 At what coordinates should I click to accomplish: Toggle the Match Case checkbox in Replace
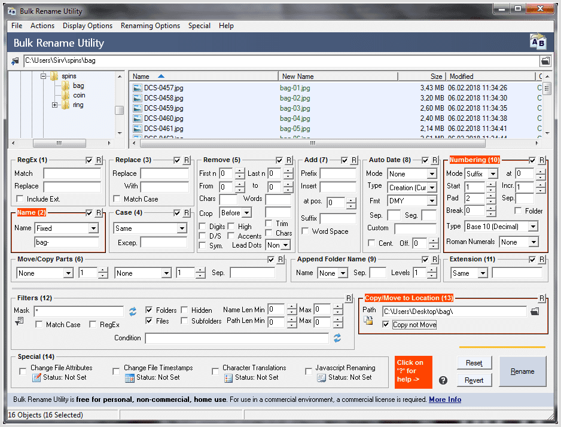pos(117,199)
